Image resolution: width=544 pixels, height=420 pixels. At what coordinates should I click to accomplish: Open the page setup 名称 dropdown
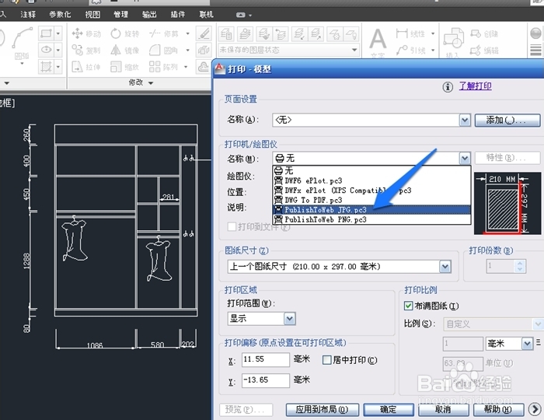(465, 120)
